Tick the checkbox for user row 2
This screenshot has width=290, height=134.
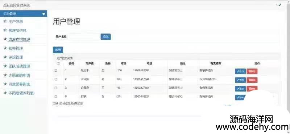pos(56,79)
